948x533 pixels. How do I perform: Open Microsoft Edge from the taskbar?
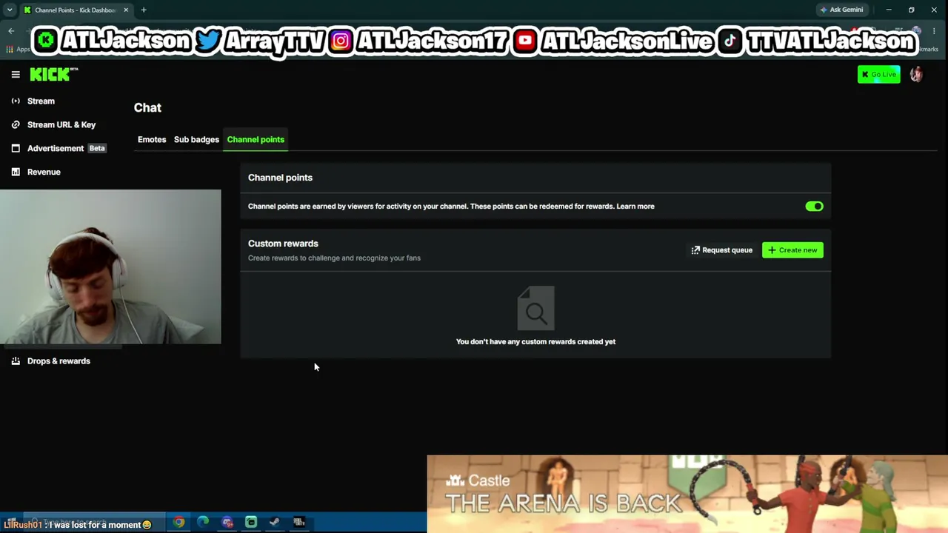pyautogui.click(x=203, y=523)
